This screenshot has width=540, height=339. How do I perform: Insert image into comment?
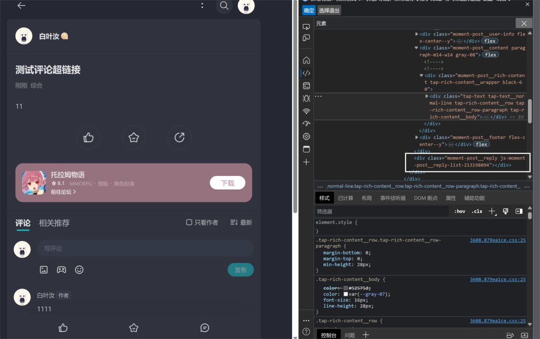tap(43, 270)
